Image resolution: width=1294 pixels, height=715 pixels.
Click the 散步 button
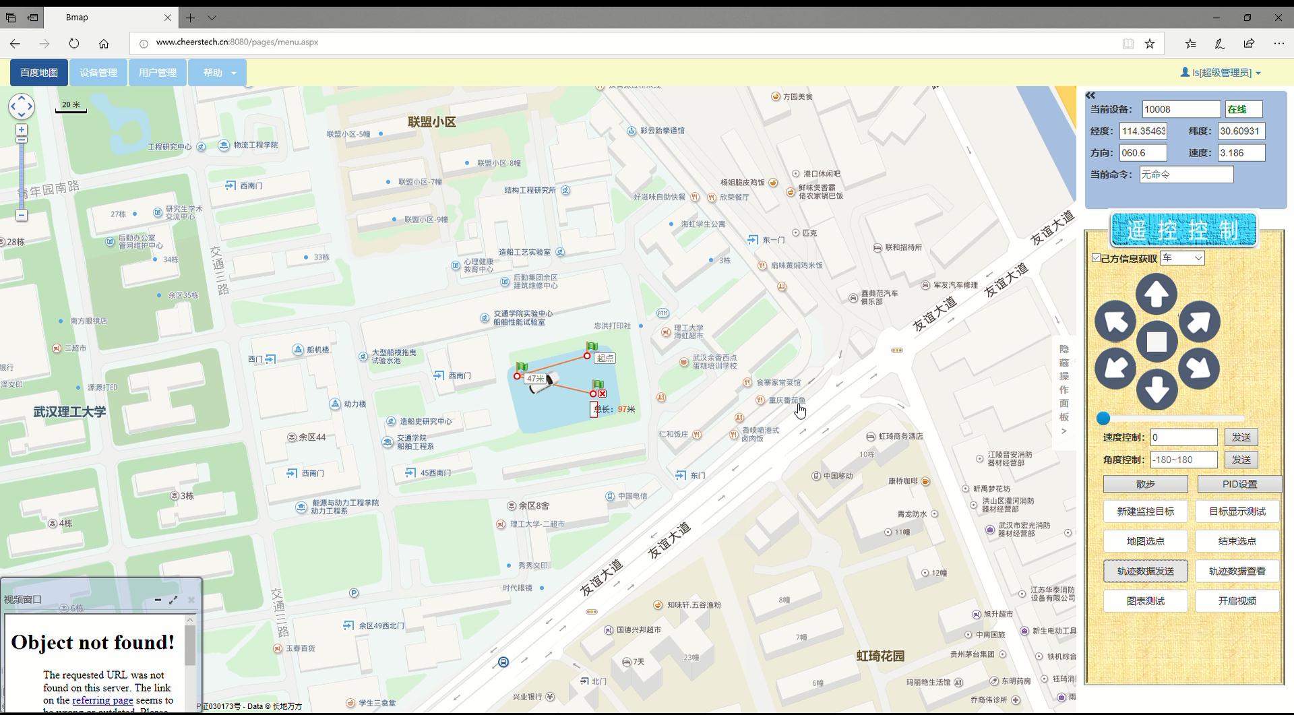coord(1145,484)
